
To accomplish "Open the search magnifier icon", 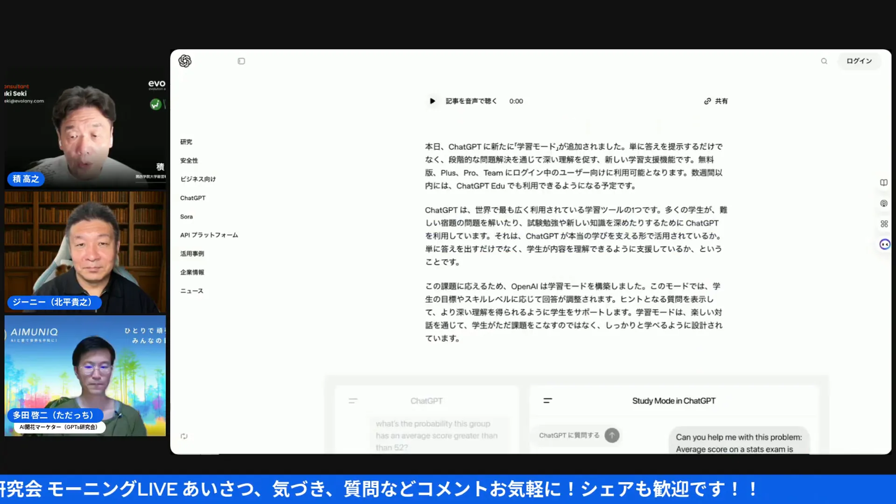I will (x=824, y=61).
